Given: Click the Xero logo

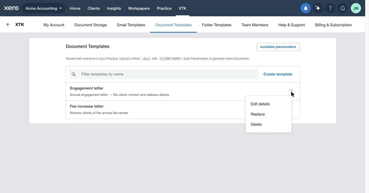Looking at the screenshot, I should click(11, 8).
